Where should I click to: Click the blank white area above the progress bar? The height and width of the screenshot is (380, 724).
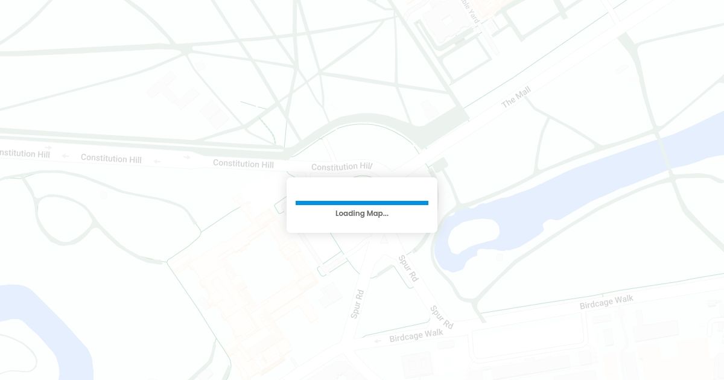(362, 188)
